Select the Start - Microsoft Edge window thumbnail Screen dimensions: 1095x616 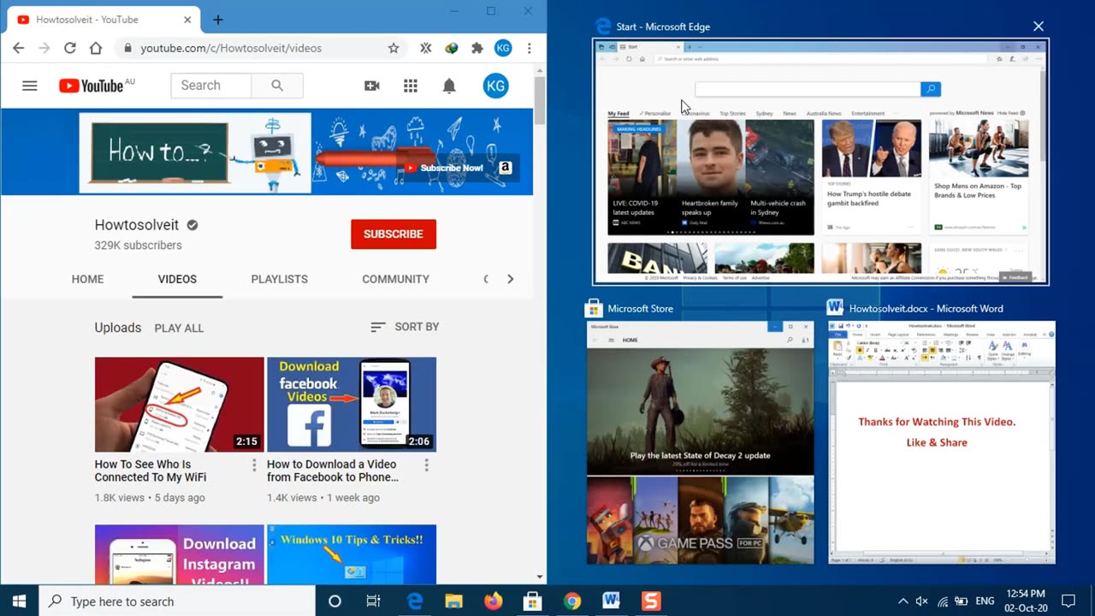(x=821, y=162)
